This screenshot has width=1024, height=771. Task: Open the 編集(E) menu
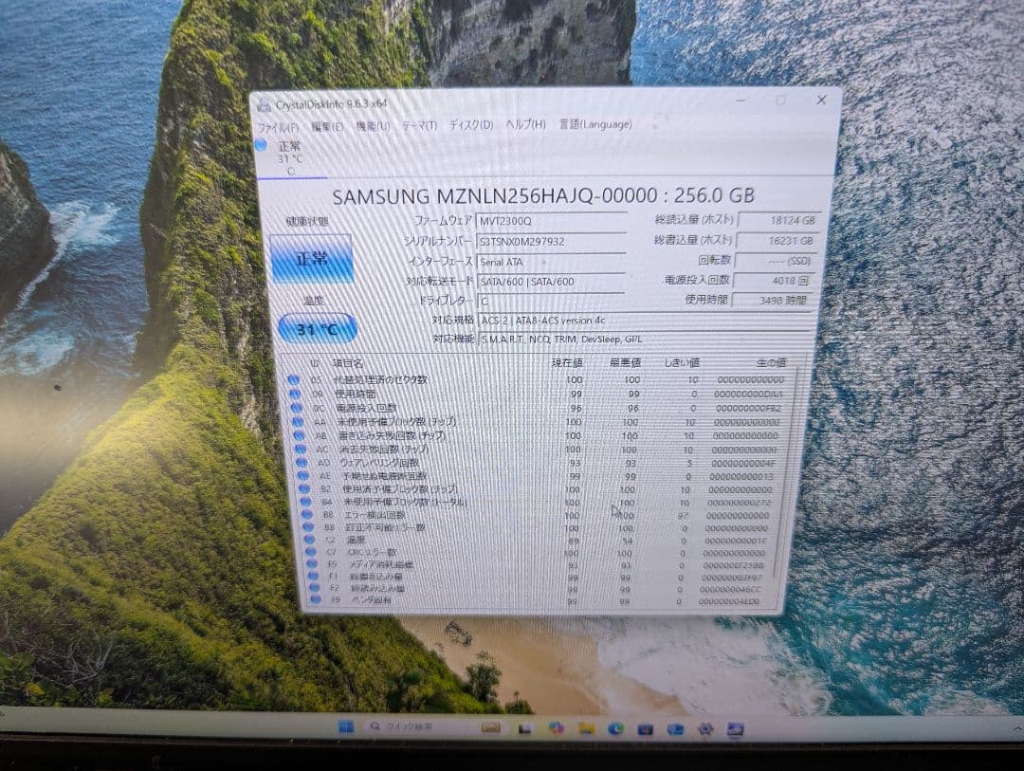(x=329, y=124)
